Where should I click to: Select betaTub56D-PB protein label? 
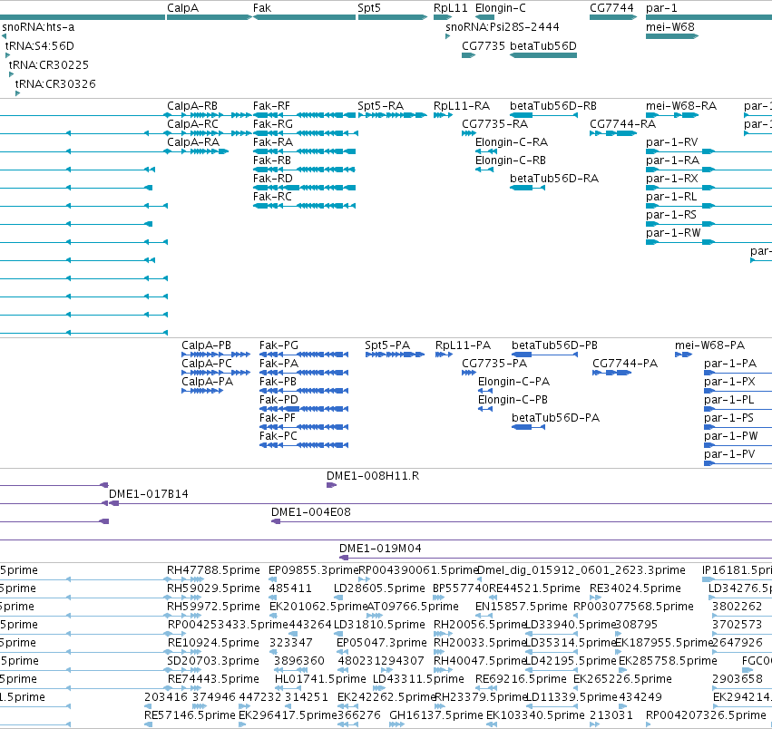pyautogui.click(x=554, y=345)
